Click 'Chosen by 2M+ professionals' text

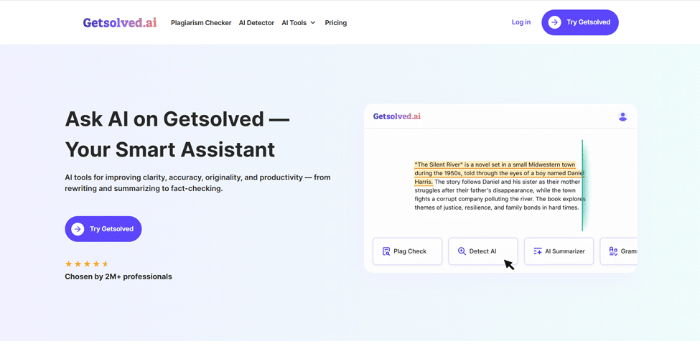(x=118, y=276)
